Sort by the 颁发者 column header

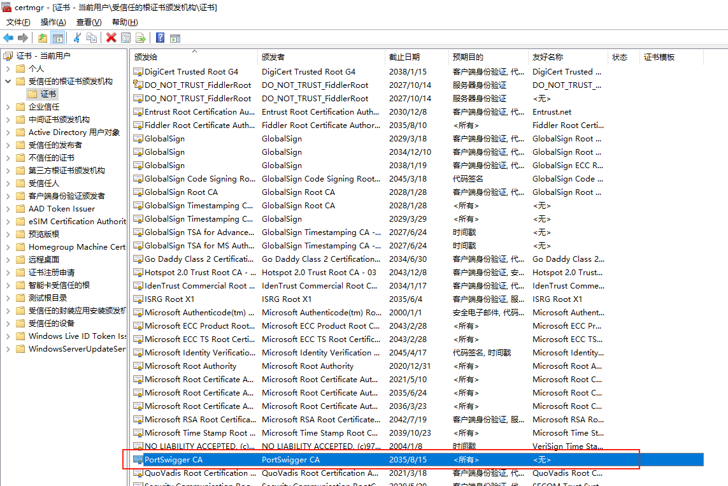click(321, 57)
